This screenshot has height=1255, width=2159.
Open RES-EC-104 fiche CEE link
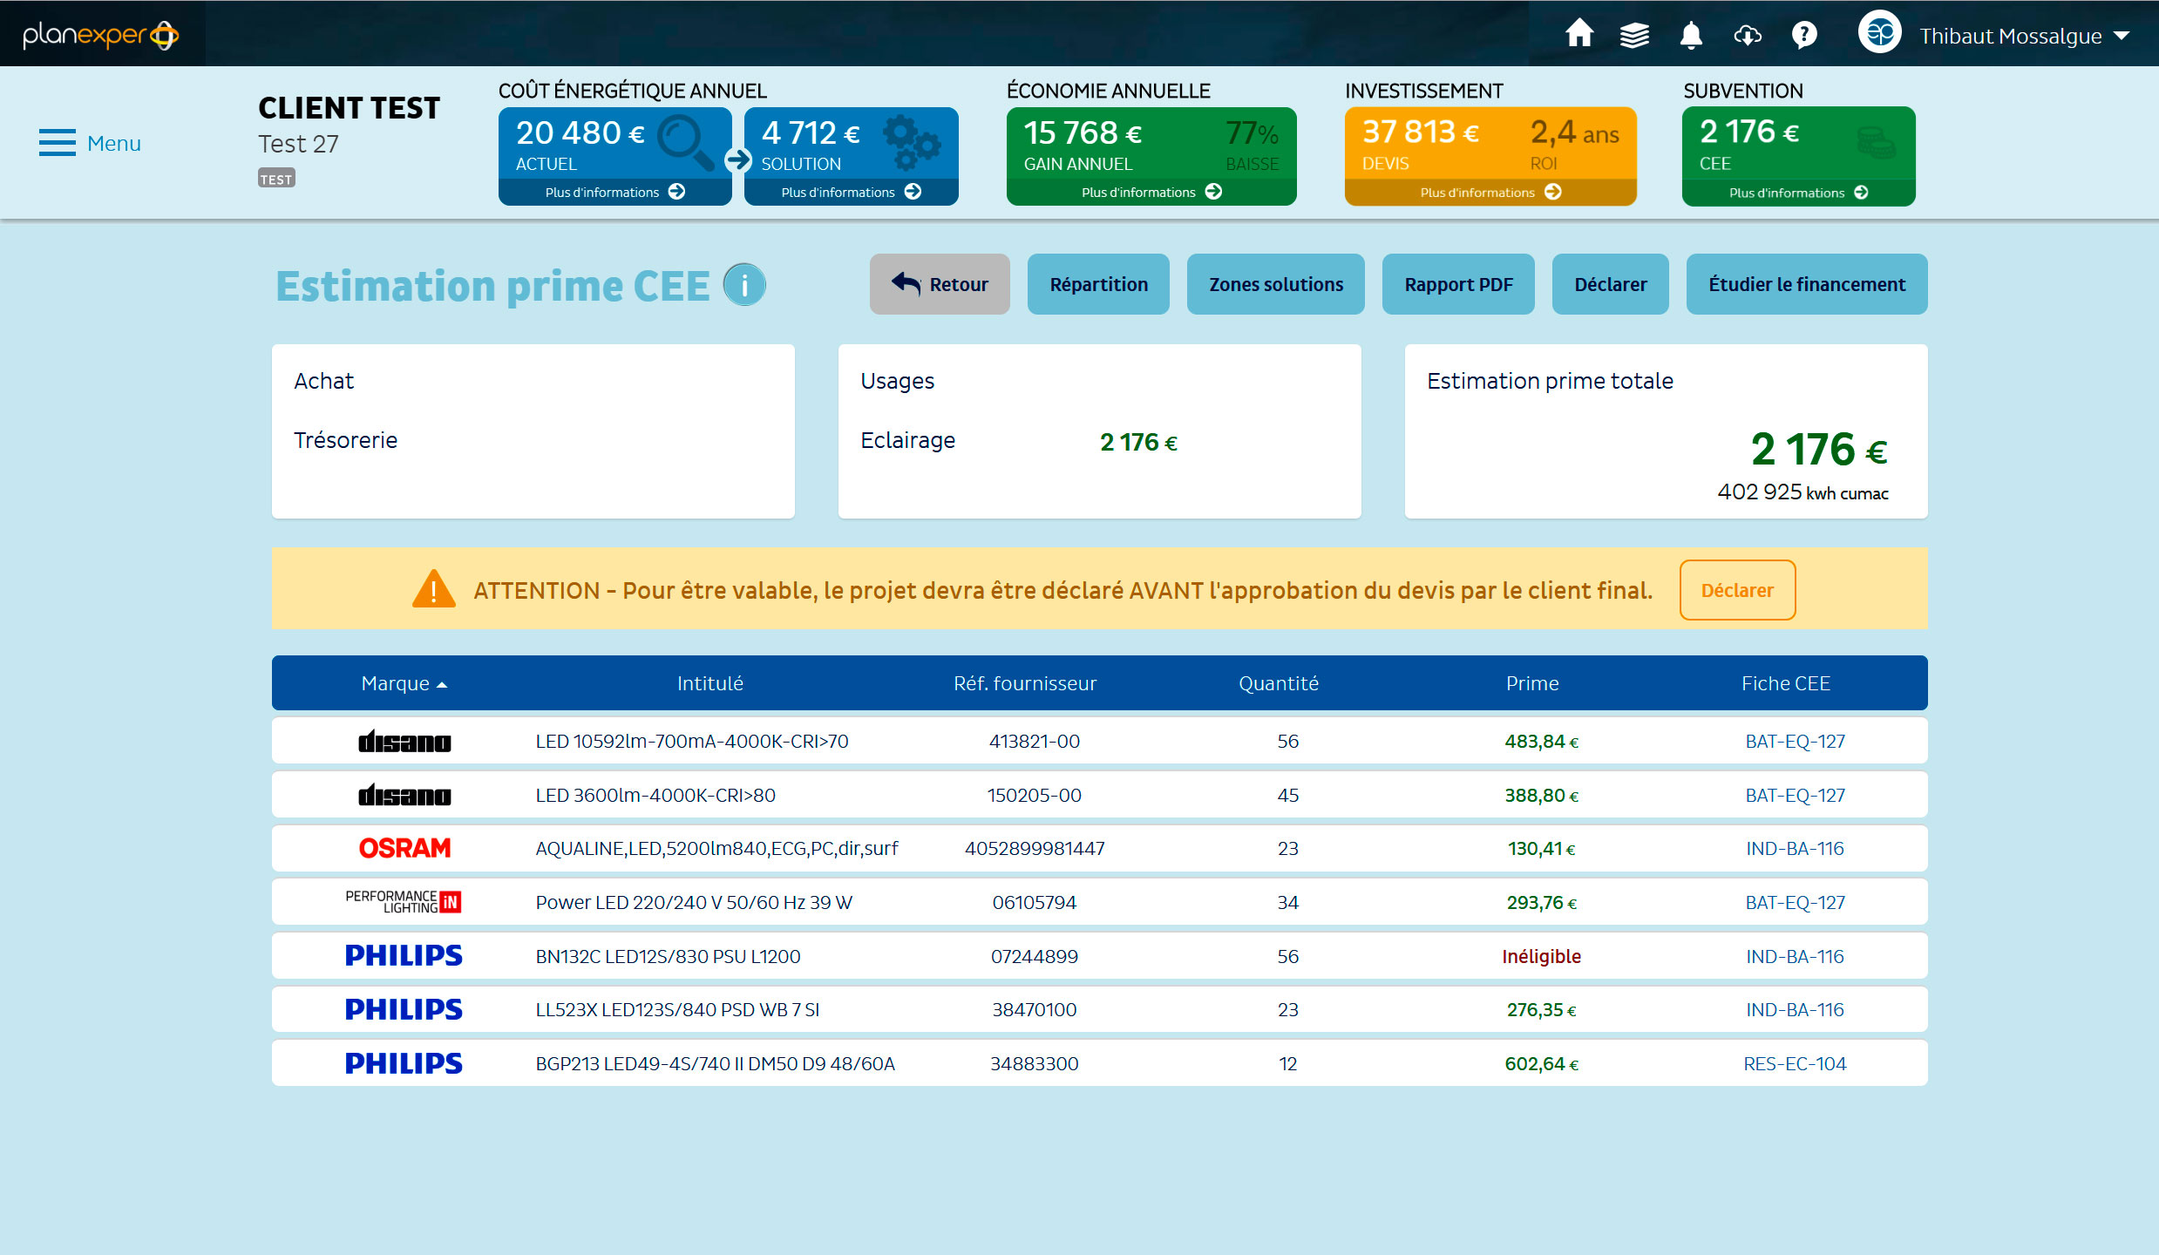tap(1794, 1063)
